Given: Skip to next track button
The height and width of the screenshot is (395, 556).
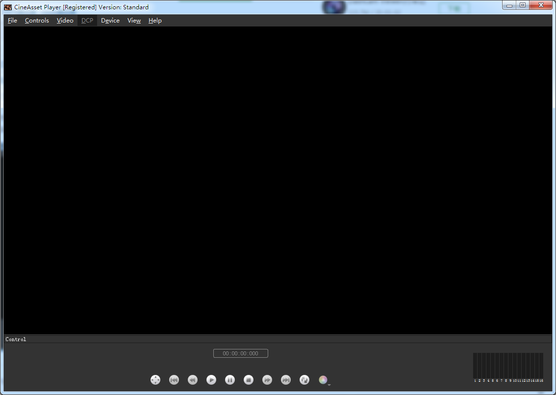Looking at the screenshot, I should (x=286, y=380).
